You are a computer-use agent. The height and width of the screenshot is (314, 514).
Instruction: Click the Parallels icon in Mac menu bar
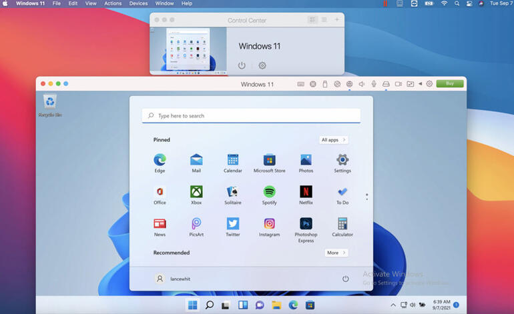coord(386,3)
